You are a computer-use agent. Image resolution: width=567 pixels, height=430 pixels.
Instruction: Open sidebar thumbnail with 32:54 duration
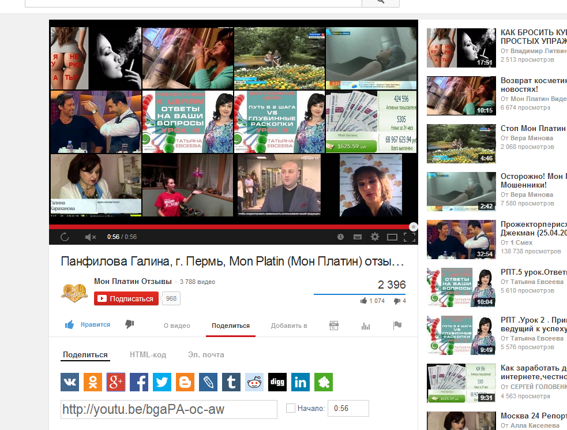[461, 240]
